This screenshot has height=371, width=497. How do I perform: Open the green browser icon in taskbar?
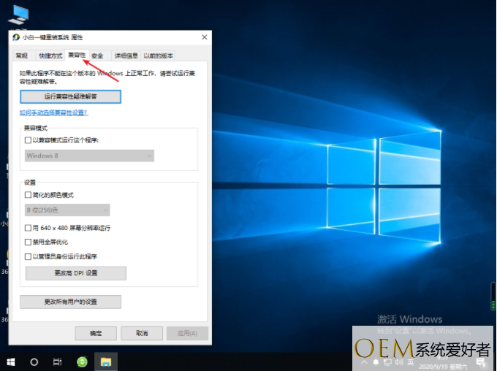tap(82, 362)
